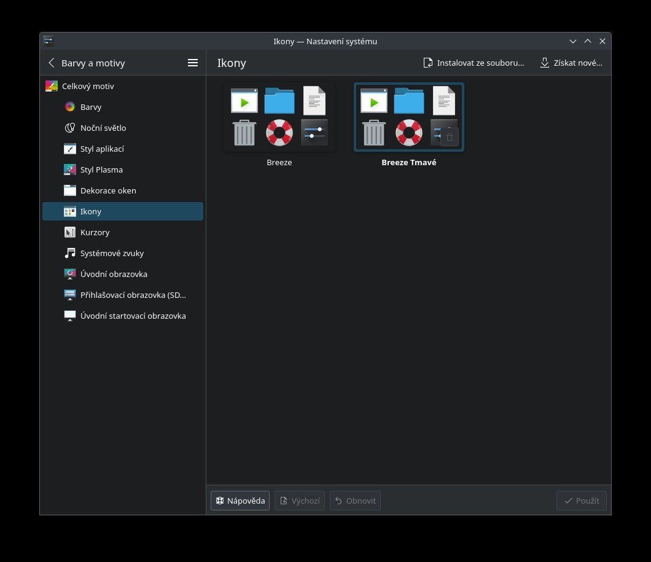Click the system settings icon in title bar
Screen dimensions: 651x562
(48, 41)
